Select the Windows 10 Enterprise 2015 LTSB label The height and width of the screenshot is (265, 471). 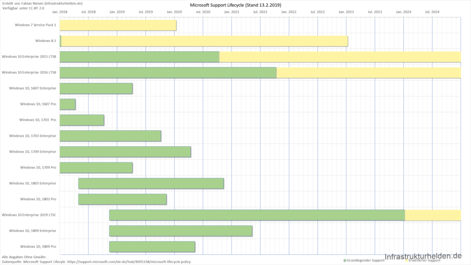pos(29,57)
